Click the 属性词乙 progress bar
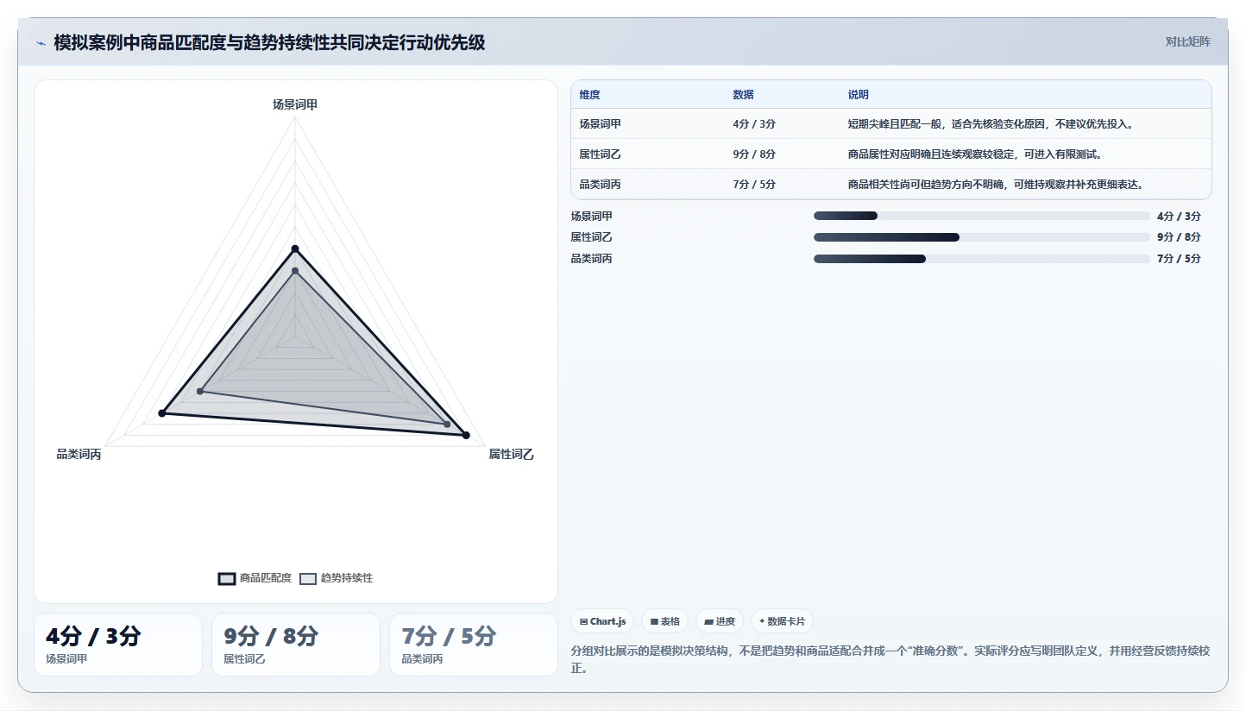Screen dimensions: 1246x711 click(981, 237)
